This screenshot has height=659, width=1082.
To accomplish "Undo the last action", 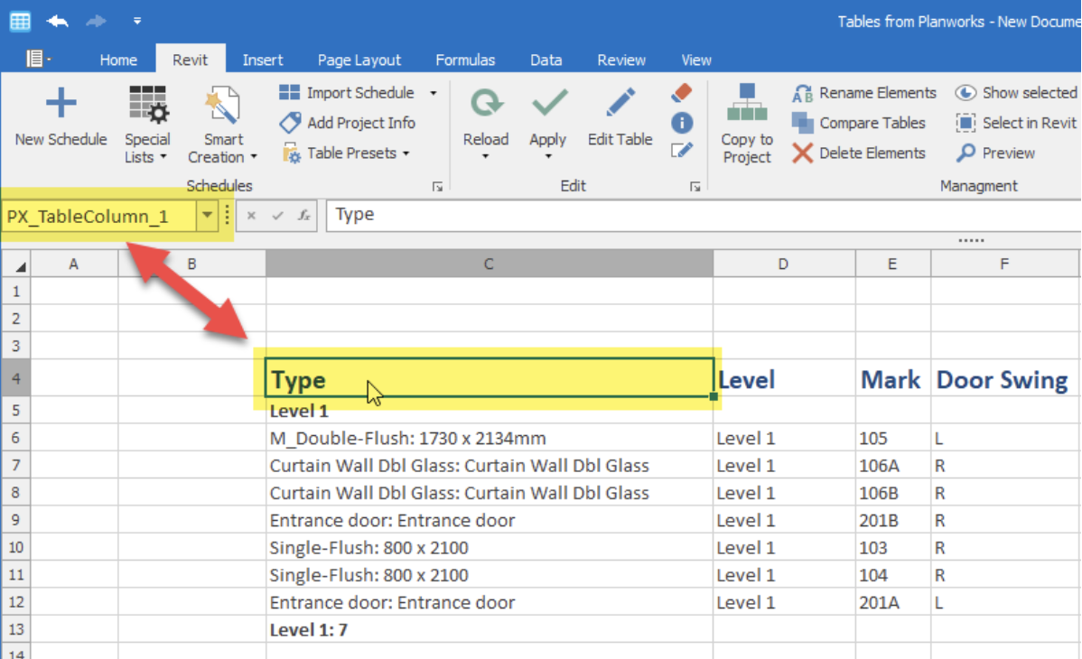I will coord(57,22).
